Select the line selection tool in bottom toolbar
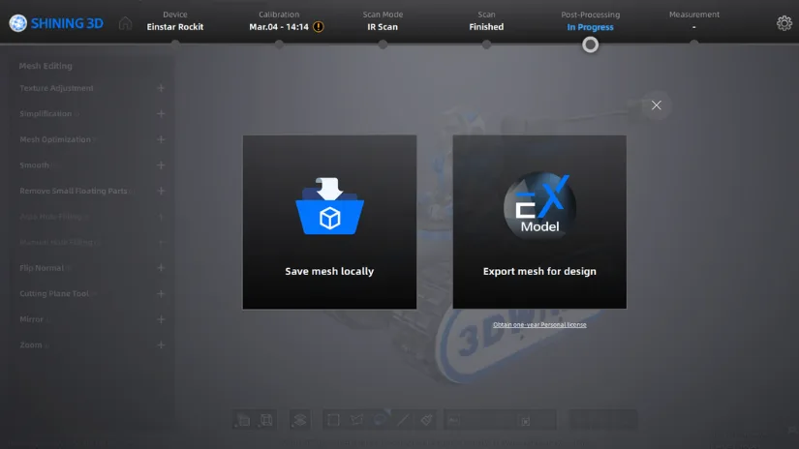This screenshot has width=799, height=449. point(403,420)
